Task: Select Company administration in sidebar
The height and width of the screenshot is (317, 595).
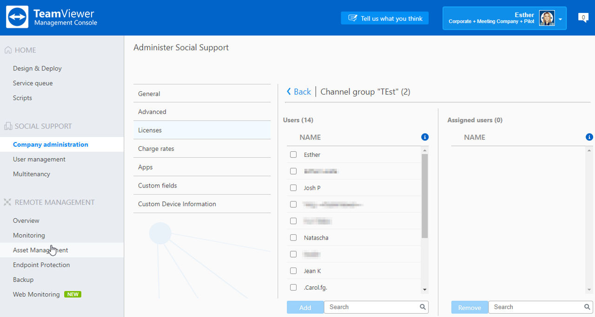Action: pos(51,144)
